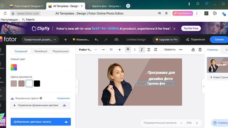Click the redo arrow in Fotor header

point(106,39)
